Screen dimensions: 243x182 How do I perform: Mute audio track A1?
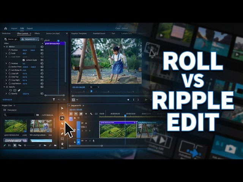pos(86,141)
